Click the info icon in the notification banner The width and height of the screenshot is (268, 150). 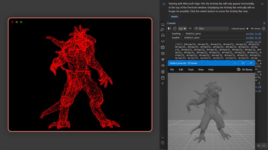pos(164,4)
